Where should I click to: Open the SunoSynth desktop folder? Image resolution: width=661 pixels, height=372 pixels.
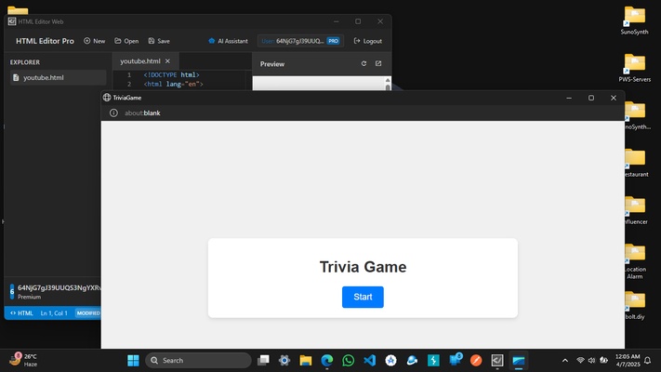click(x=634, y=20)
